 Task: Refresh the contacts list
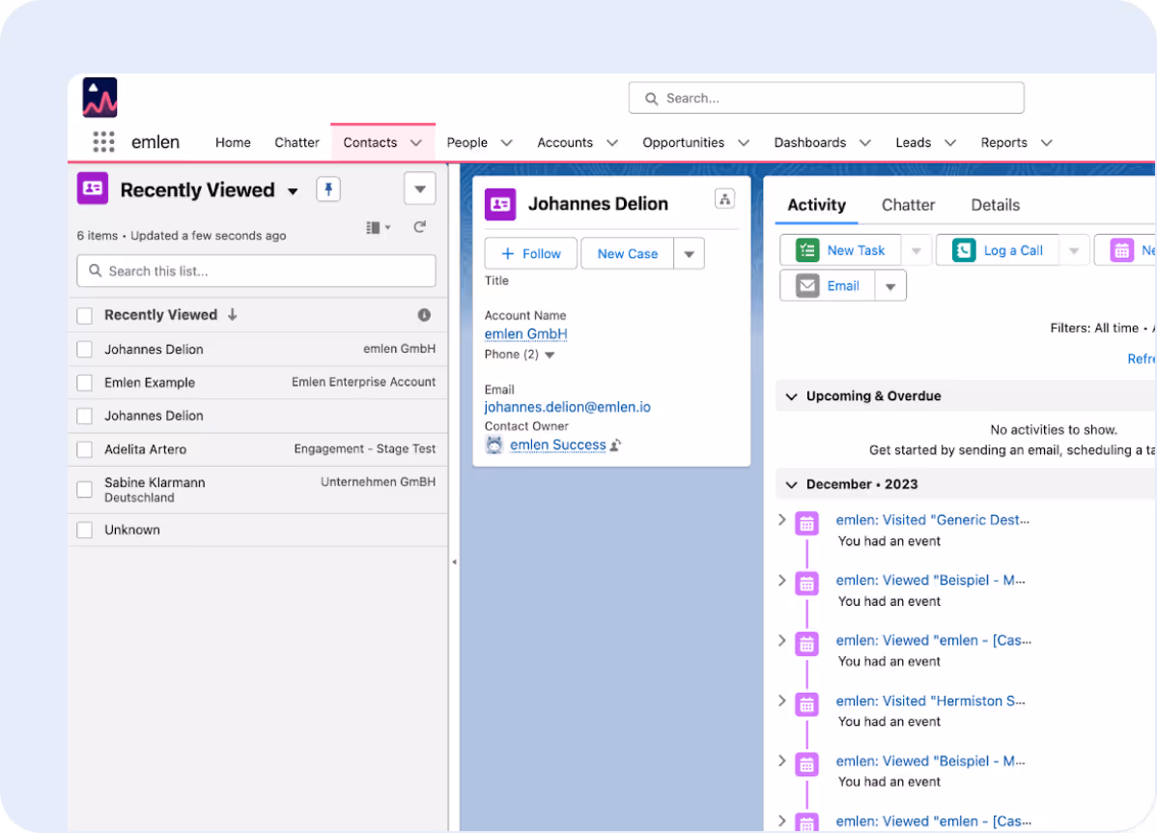(x=420, y=227)
